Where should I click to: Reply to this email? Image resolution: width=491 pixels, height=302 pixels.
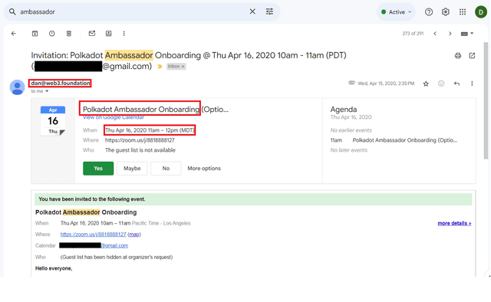(457, 84)
